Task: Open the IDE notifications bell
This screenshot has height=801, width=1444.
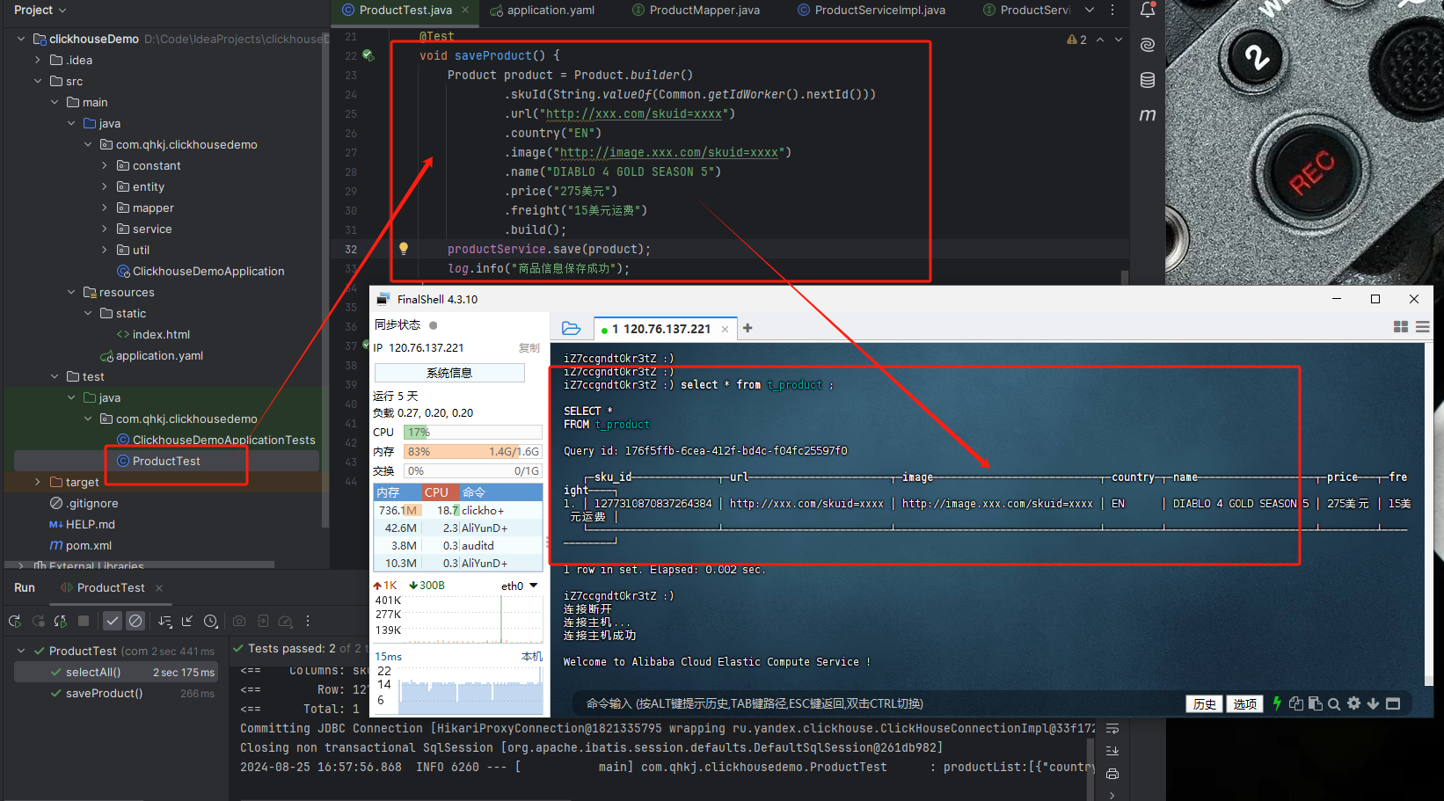Action: tap(1148, 11)
